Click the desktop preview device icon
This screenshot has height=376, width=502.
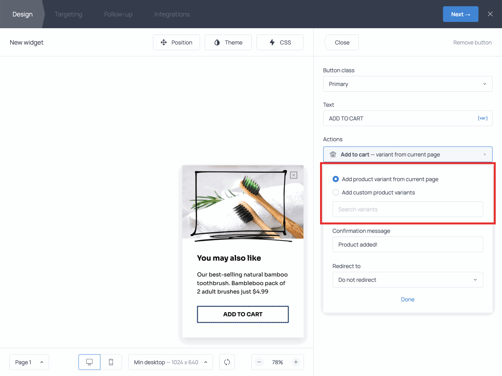89,362
